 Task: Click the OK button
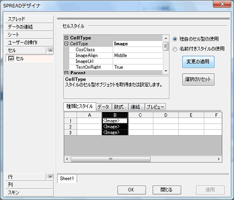coord(132,190)
